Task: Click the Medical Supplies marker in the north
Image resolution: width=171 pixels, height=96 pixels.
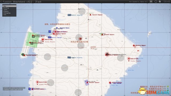Action: (69, 15)
